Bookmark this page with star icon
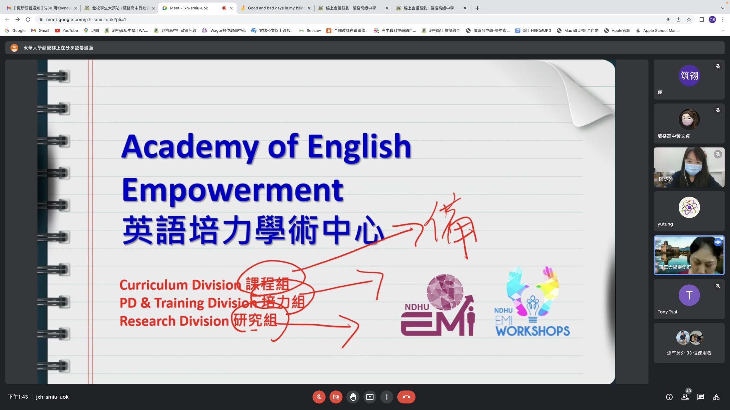The image size is (730, 410). tap(689, 20)
